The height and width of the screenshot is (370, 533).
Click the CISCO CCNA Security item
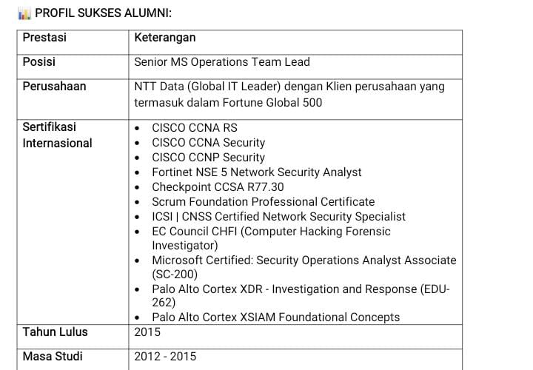[208, 142]
